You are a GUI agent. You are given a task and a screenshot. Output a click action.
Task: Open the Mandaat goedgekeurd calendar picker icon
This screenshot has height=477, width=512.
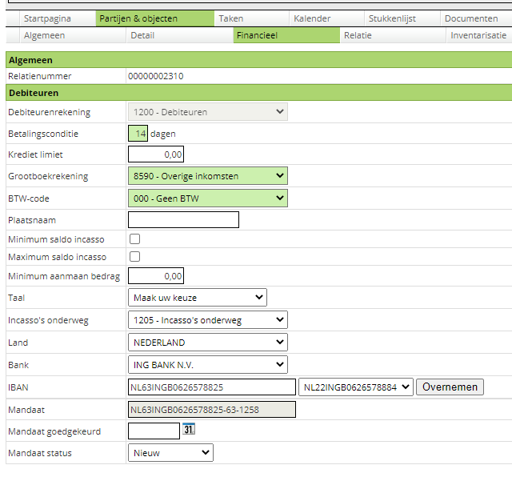click(189, 430)
